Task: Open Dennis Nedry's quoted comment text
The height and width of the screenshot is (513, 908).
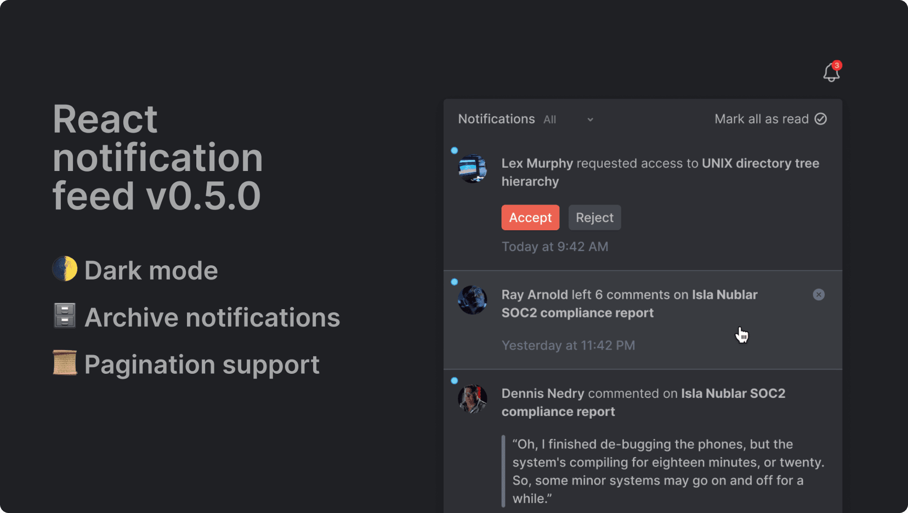Action: tap(668, 471)
